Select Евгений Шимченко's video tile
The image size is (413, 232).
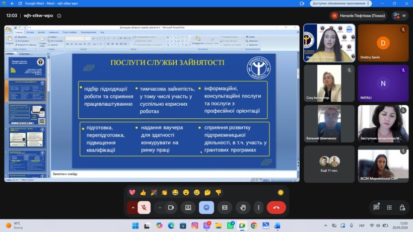pyautogui.click(x=329, y=124)
